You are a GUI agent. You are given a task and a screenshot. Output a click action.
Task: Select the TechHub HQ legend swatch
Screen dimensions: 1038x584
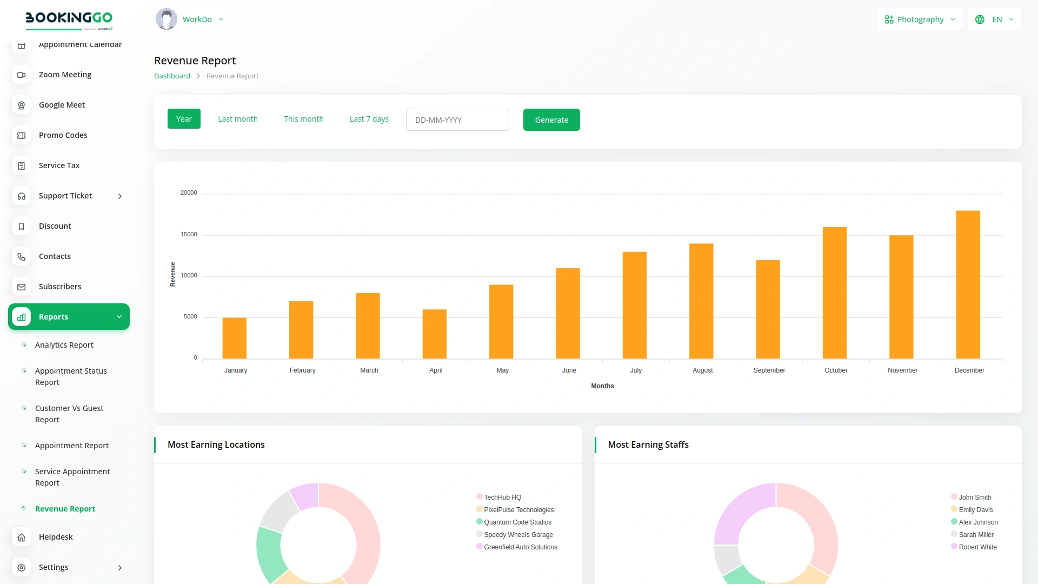[479, 496]
